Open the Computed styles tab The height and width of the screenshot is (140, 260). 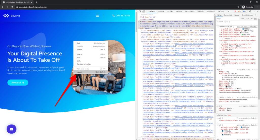[x=228, y=15]
